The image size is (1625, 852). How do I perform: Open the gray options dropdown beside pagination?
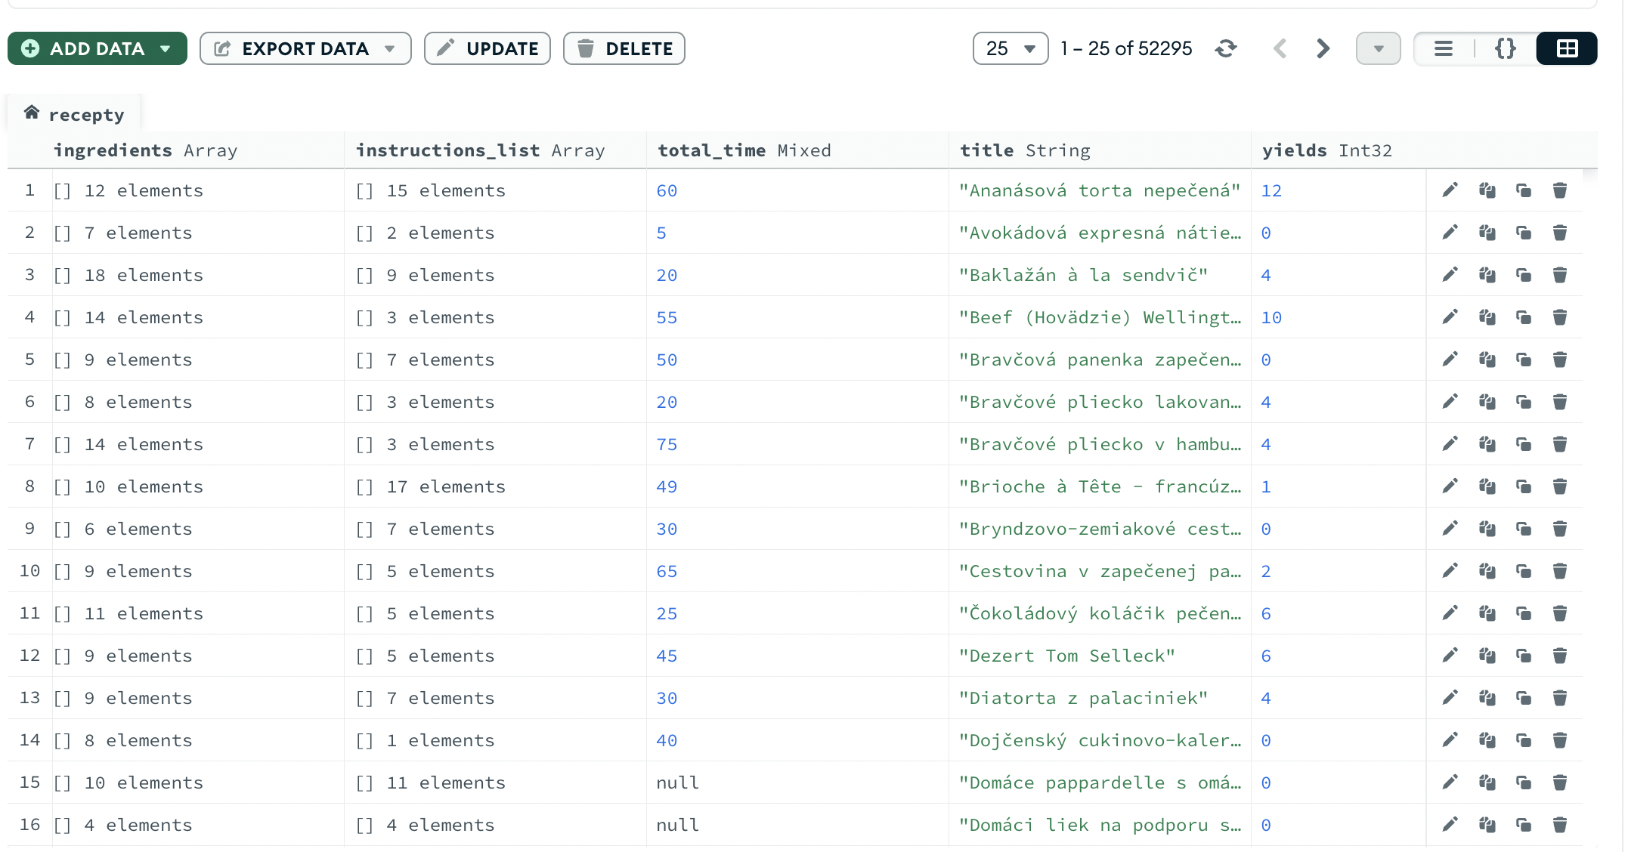pyautogui.click(x=1379, y=48)
